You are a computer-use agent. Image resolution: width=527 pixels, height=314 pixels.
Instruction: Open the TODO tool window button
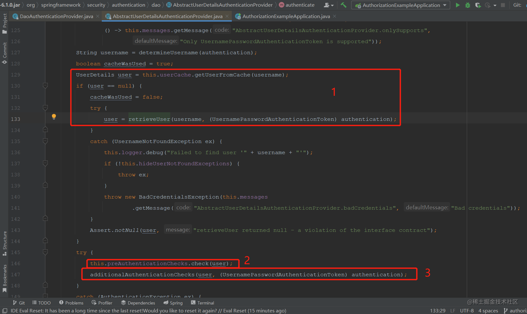point(41,303)
